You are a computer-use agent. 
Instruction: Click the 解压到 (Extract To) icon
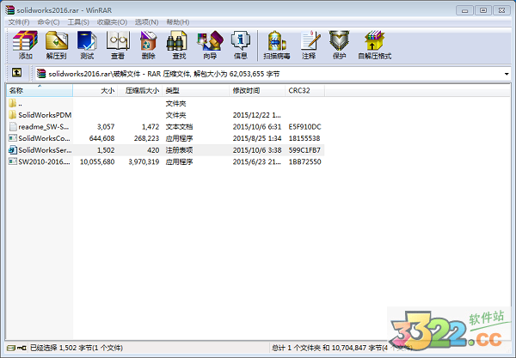(56, 45)
